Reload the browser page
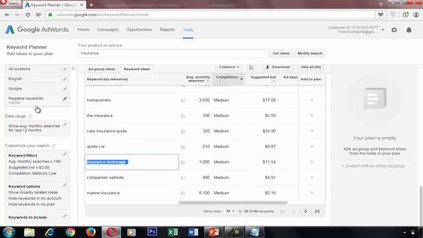Viewport: 423px width, 238px height. tap(28, 15)
